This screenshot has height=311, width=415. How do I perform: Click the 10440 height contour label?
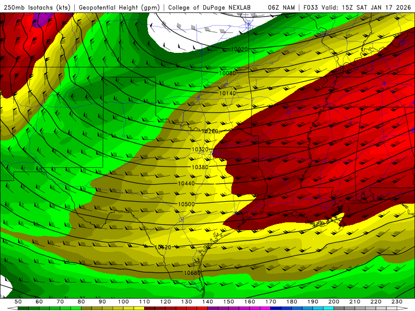point(186,183)
